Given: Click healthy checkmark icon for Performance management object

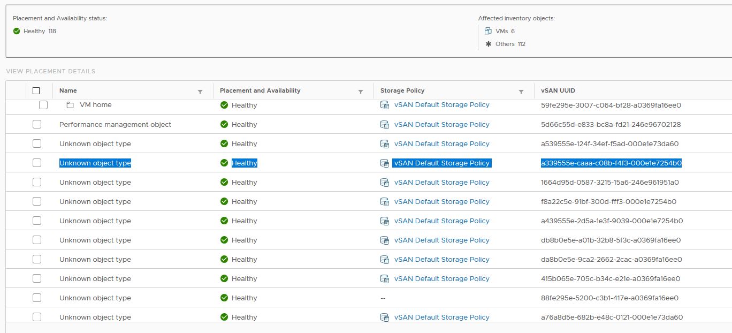Looking at the screenshot, I should point(224,124).
